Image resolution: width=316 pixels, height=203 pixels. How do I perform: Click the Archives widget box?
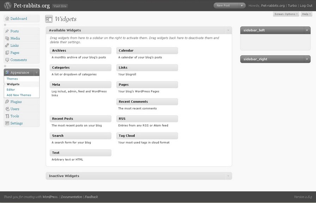click(80, 50)
